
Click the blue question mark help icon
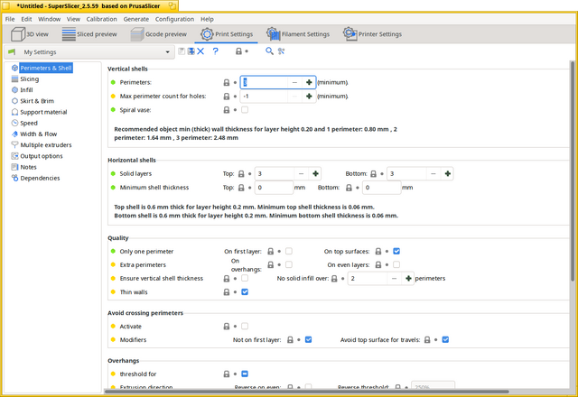click(216, 51)
